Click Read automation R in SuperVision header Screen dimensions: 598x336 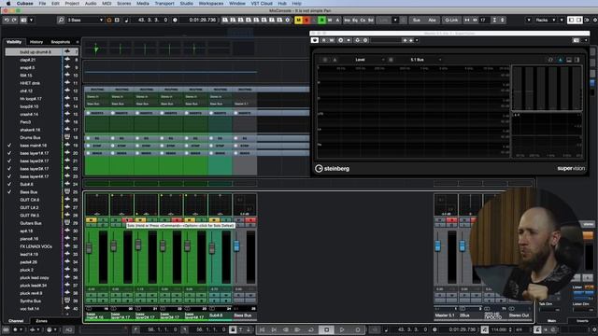click(x=324, y=40)
